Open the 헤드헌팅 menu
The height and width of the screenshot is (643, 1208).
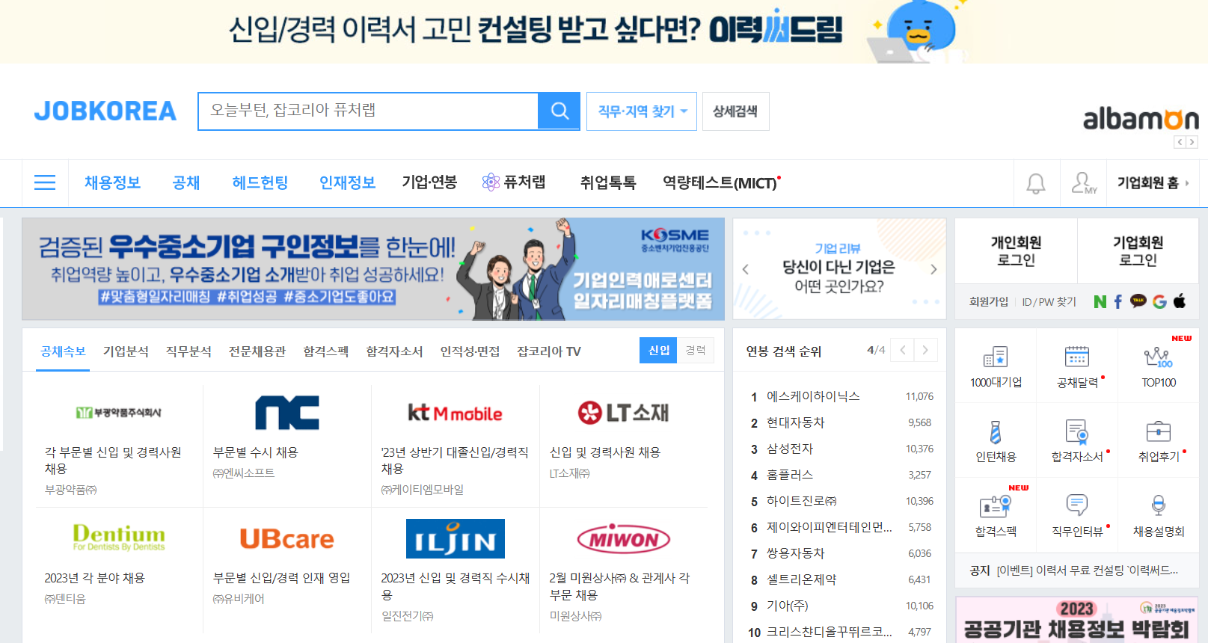[260, 182]
